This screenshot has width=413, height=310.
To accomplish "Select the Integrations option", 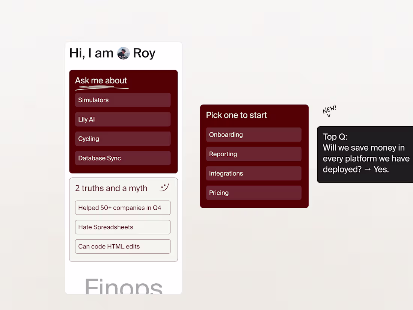I will coord(253,173).
